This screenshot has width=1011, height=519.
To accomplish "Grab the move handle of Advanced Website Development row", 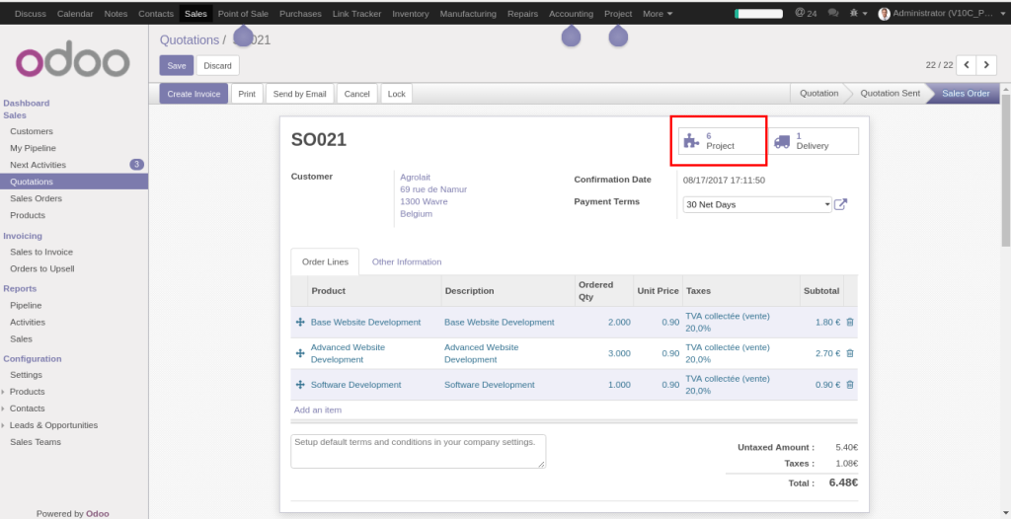I will coord(300,353).
